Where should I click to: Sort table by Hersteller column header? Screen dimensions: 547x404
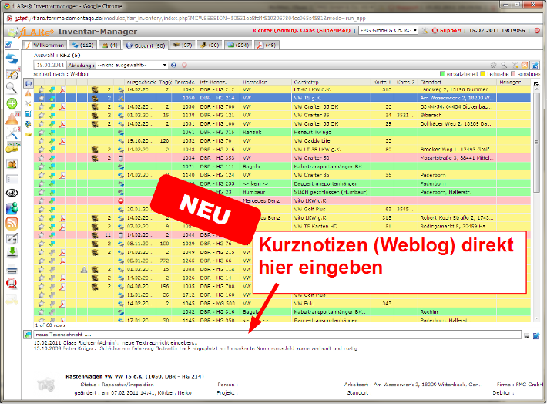pyautogui.click(x=254, y=81)
